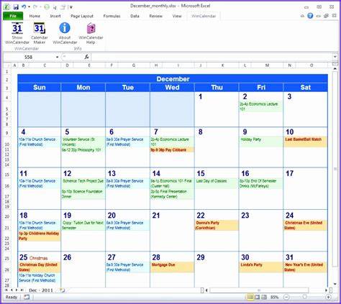Click the macro record icon in status bar
This screenshot has width=341, height=304.
[27, 298]
